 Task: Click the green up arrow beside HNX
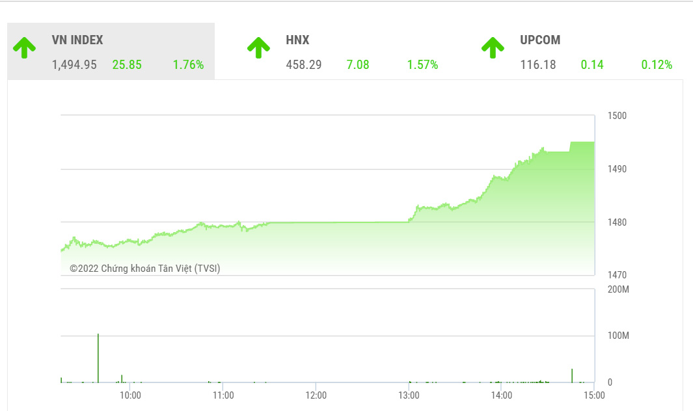[258, 47]
